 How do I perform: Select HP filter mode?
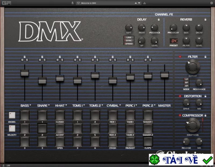[x=186, y=86]
